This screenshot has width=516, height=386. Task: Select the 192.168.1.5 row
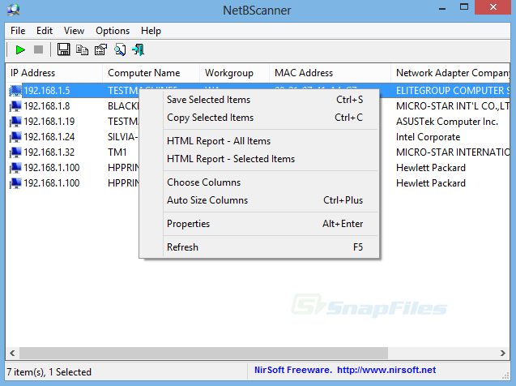click(258, 91)
